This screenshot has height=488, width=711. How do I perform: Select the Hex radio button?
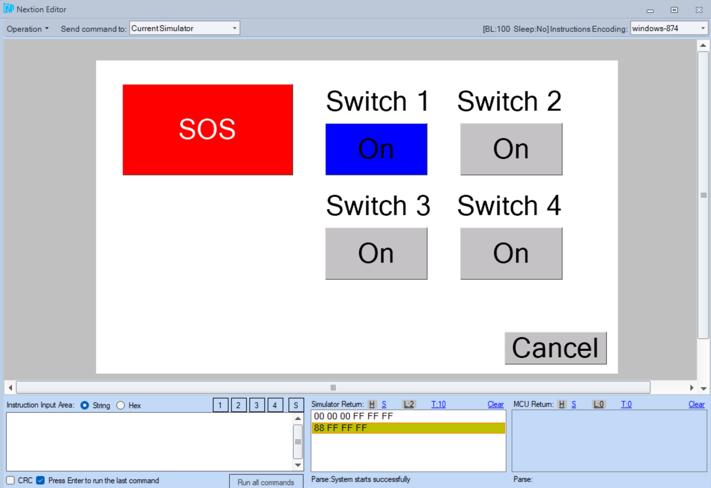click(121, 405)
